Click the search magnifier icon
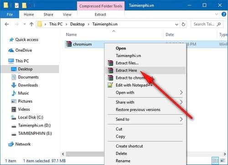 (x=219, y=24)
